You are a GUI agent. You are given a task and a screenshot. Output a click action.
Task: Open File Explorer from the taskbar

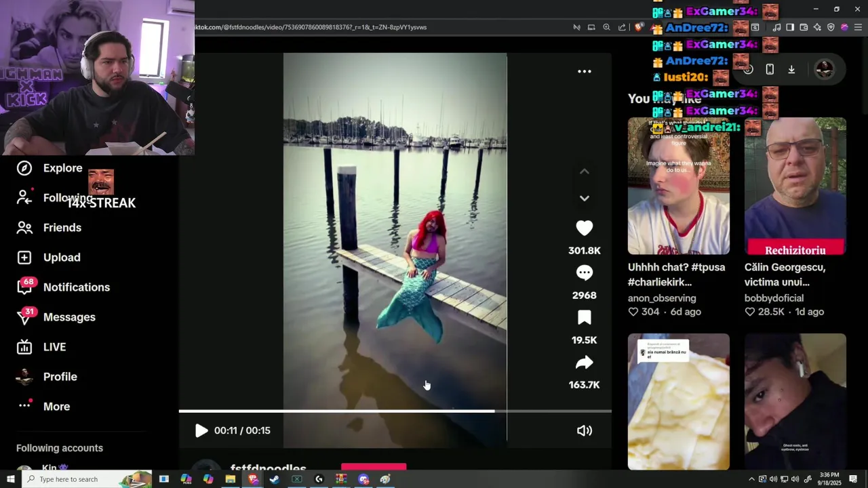(231, 479)
